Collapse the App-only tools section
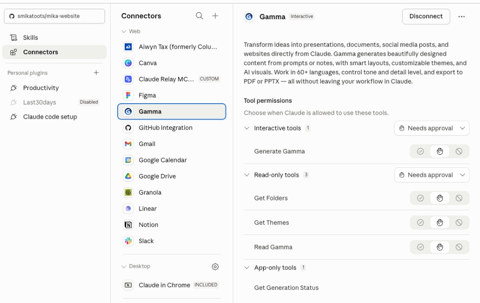This screenshot has width=480, height=303. 247,268
